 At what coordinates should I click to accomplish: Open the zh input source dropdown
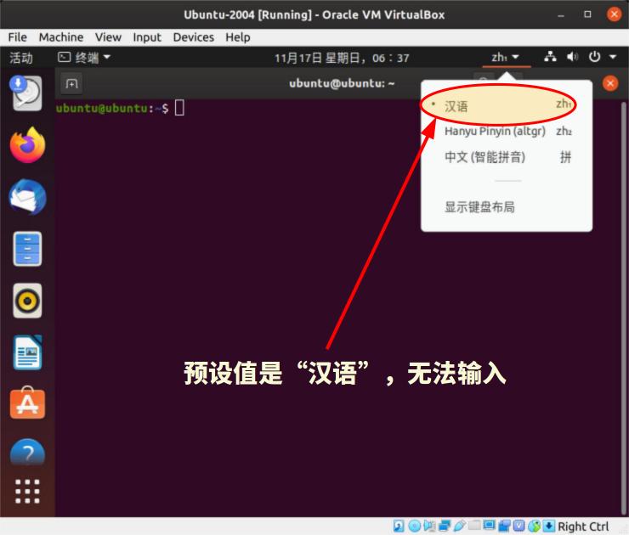click(505, 57)
